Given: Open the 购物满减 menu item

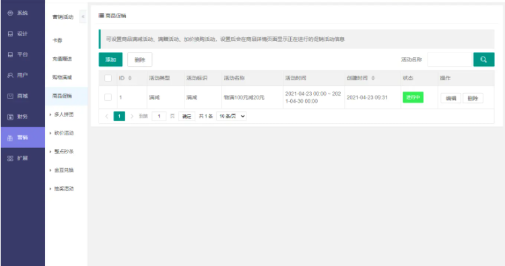Looking at the screenshot, I should click(62, 77).
